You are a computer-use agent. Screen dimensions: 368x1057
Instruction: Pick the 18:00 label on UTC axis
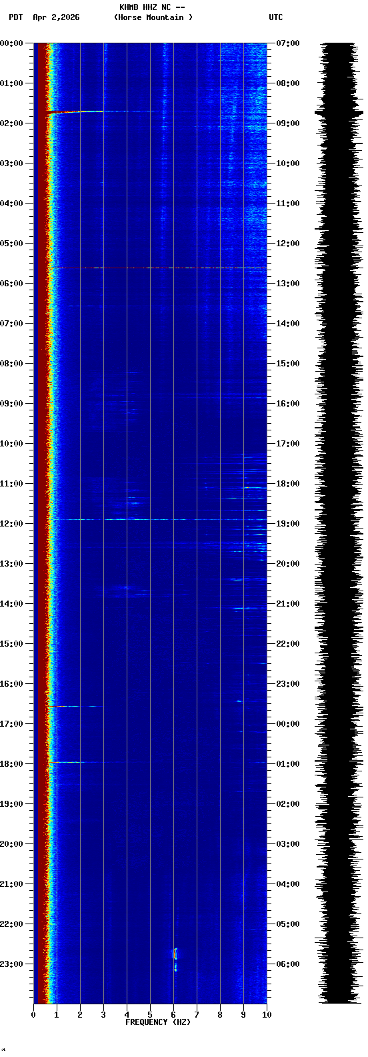[x=287, y=484]
